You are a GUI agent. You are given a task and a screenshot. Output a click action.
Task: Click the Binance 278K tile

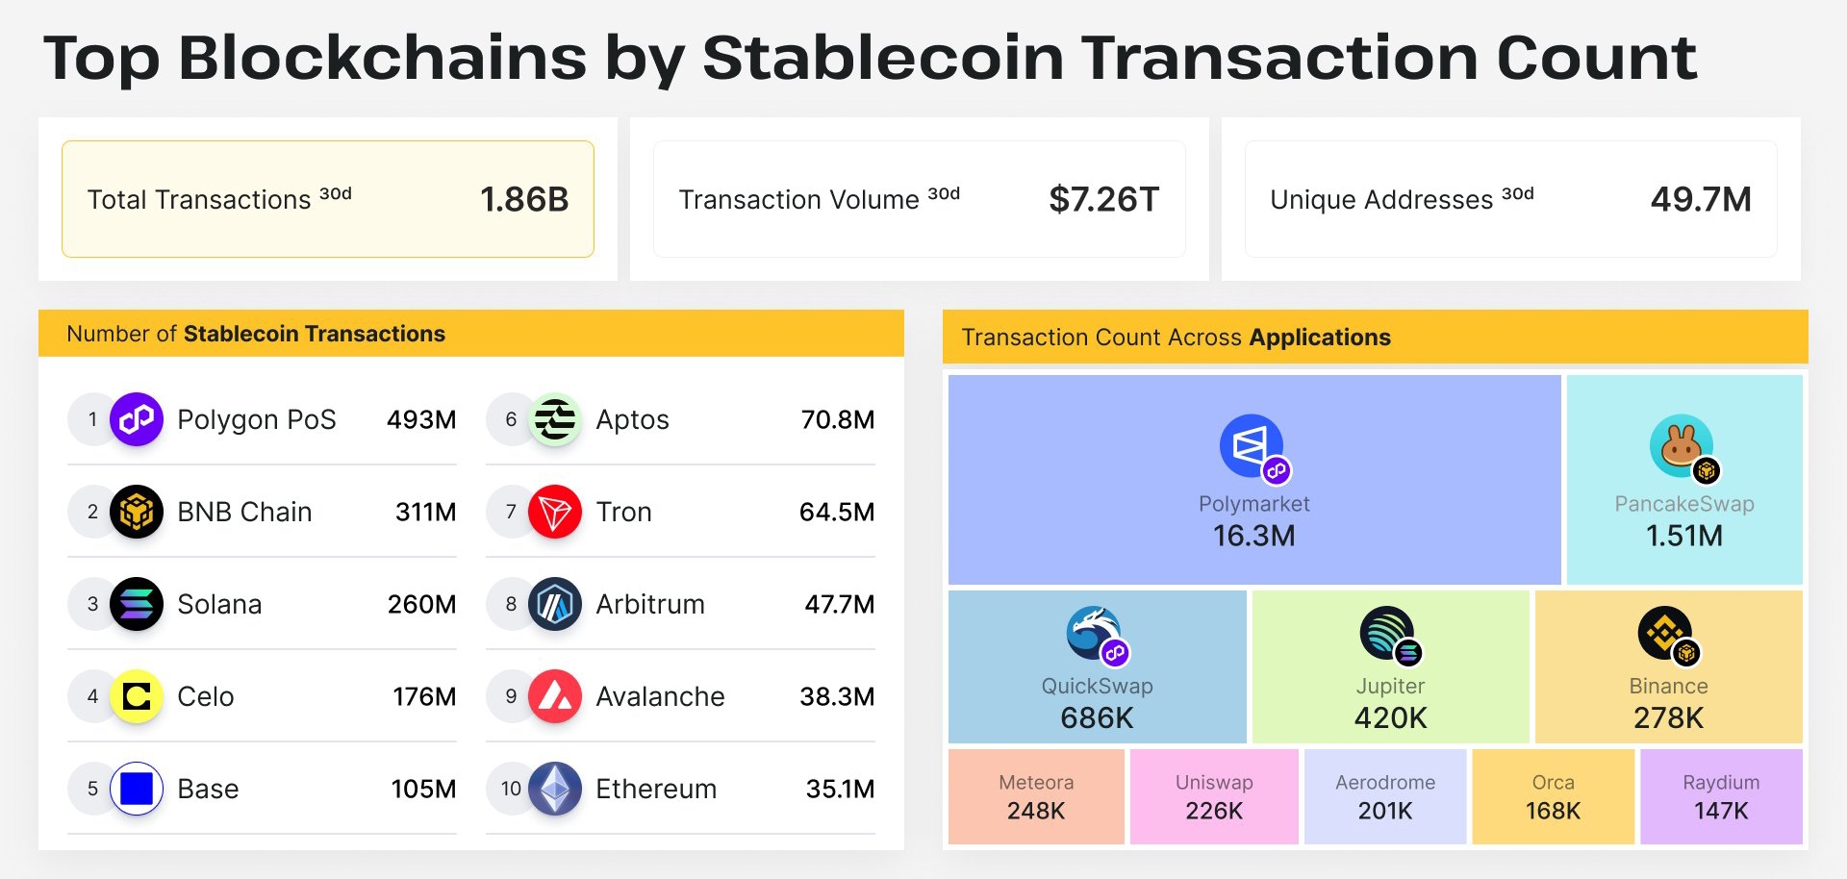click(1669, 666)
